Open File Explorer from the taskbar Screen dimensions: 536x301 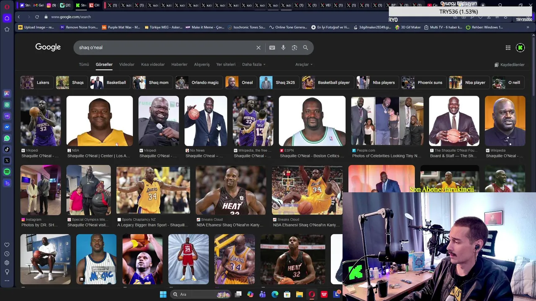tap(299, 294)
